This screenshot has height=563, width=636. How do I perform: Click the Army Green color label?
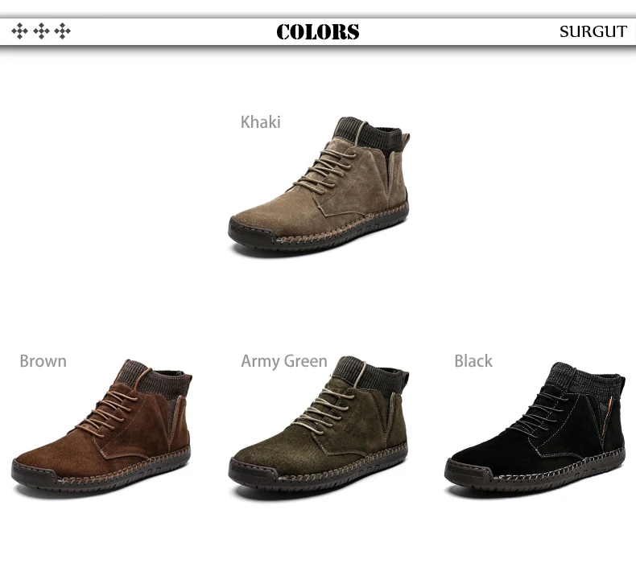(284, 361)
